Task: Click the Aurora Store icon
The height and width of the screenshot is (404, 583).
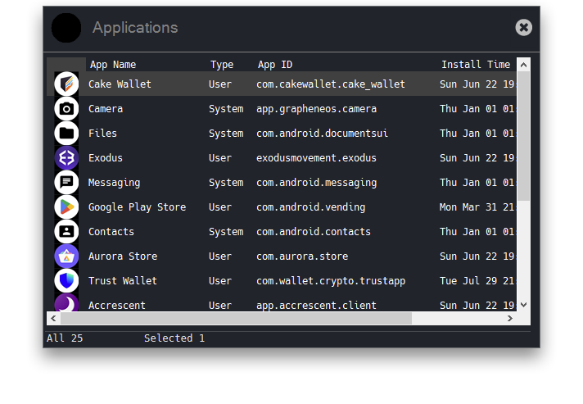Action: (x=66, y=256)
